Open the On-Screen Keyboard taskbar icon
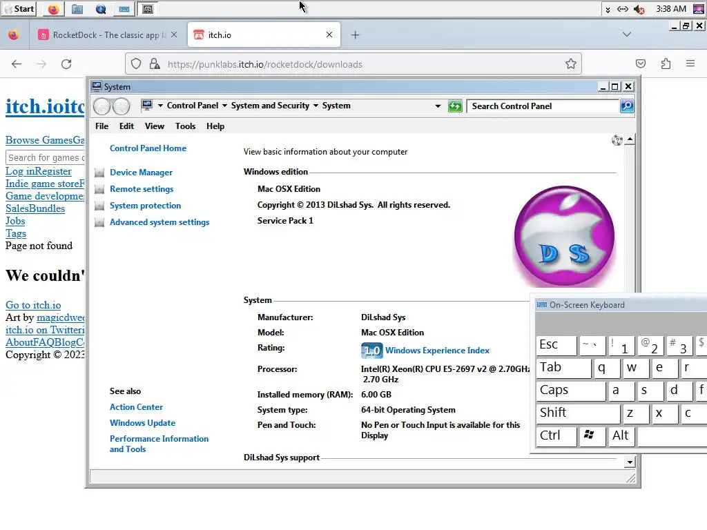Image resolution: width=707 pixels, height=530 pixels. coord(124,9)
